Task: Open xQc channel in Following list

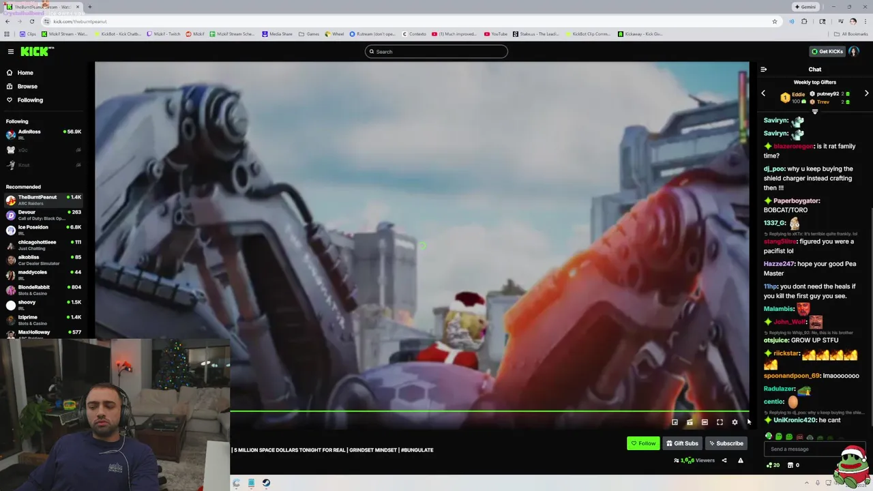Action: pyautogui.click(x=44, y=150)
